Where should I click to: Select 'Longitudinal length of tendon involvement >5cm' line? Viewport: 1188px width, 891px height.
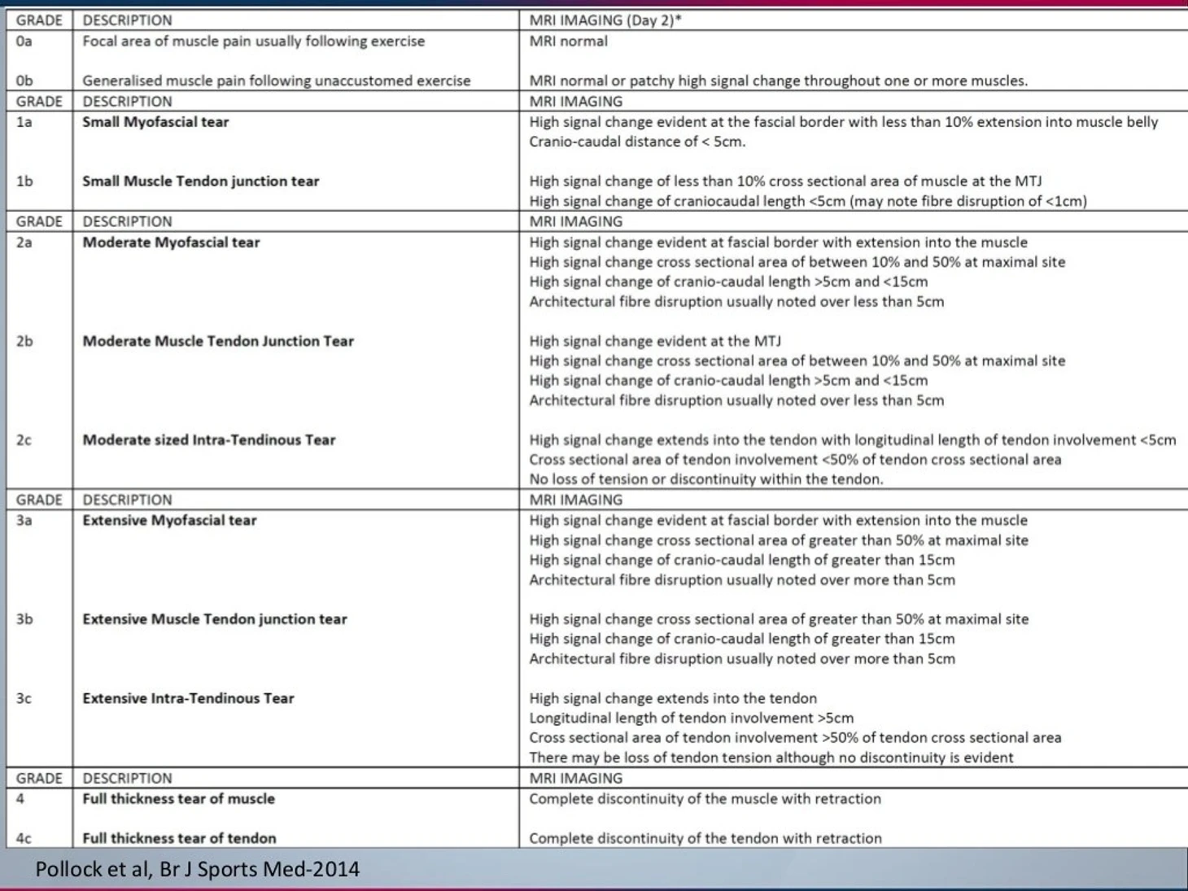pyautogui.click(x=691, y=718)
